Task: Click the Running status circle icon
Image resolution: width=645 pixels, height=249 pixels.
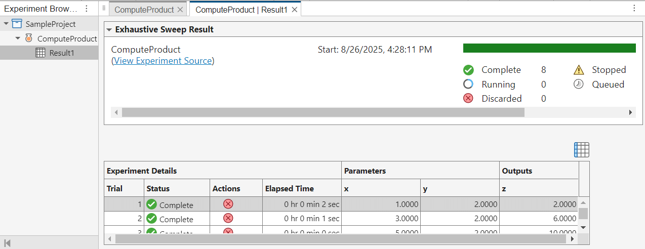Action: pyautogui.click(x=468, y=84)
